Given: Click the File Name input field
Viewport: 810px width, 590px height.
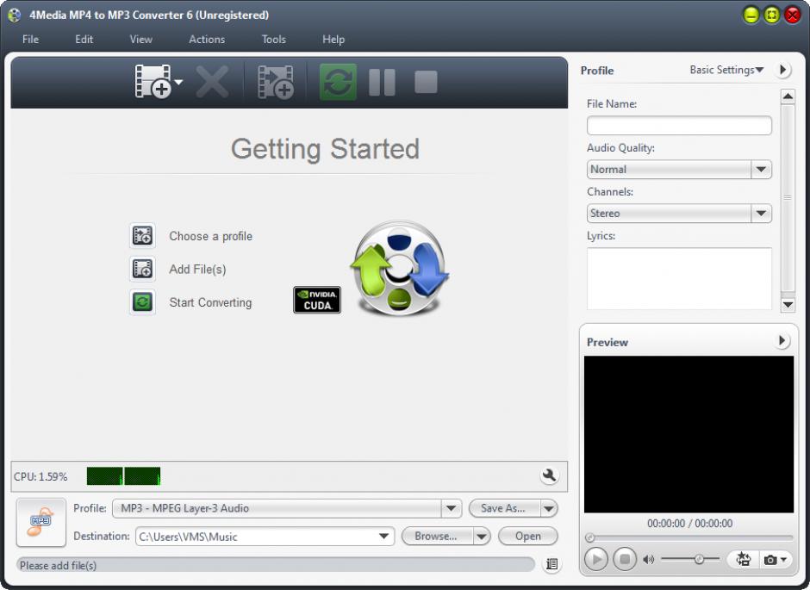Looking at the screenshot, I should tap(679, 126).
